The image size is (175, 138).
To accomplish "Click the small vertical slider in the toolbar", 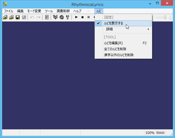I will point(170,18).
